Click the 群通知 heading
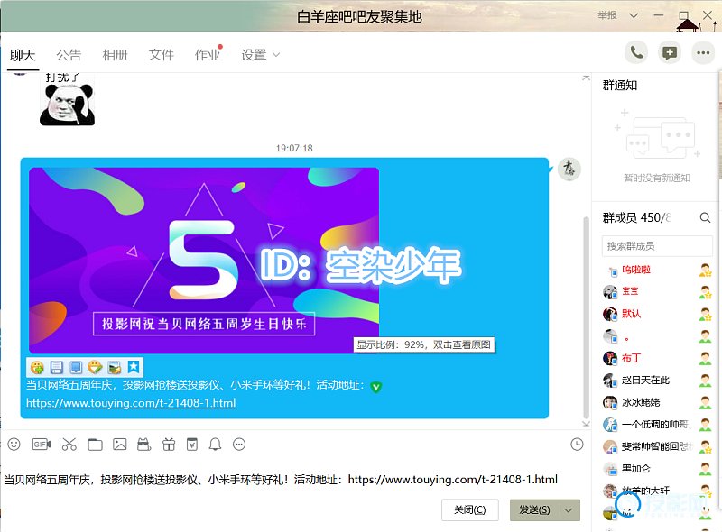This screenshot has height=532, width=722. point(620,85)
